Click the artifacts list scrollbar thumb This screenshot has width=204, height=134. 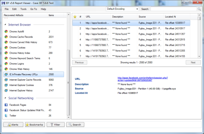pos(69,82)
